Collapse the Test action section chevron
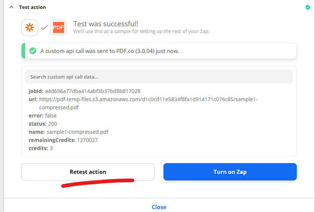The image size is (315, 212). 11,7
